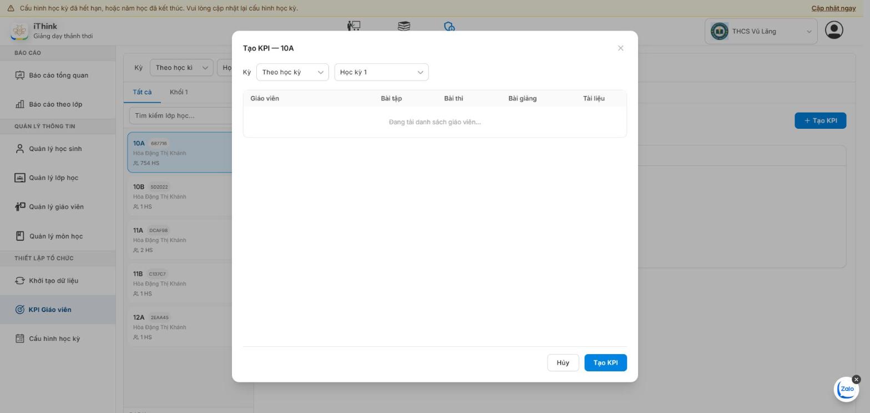Screen dimensions: 870x413
Task: Confirm with the Tạo KPI button in dialog
Action: (605, 362)
